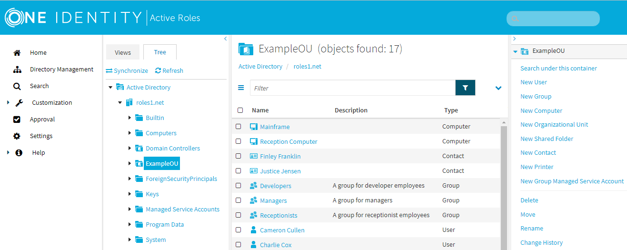Click the Finley Franklin contact card icon

point(253,156)
